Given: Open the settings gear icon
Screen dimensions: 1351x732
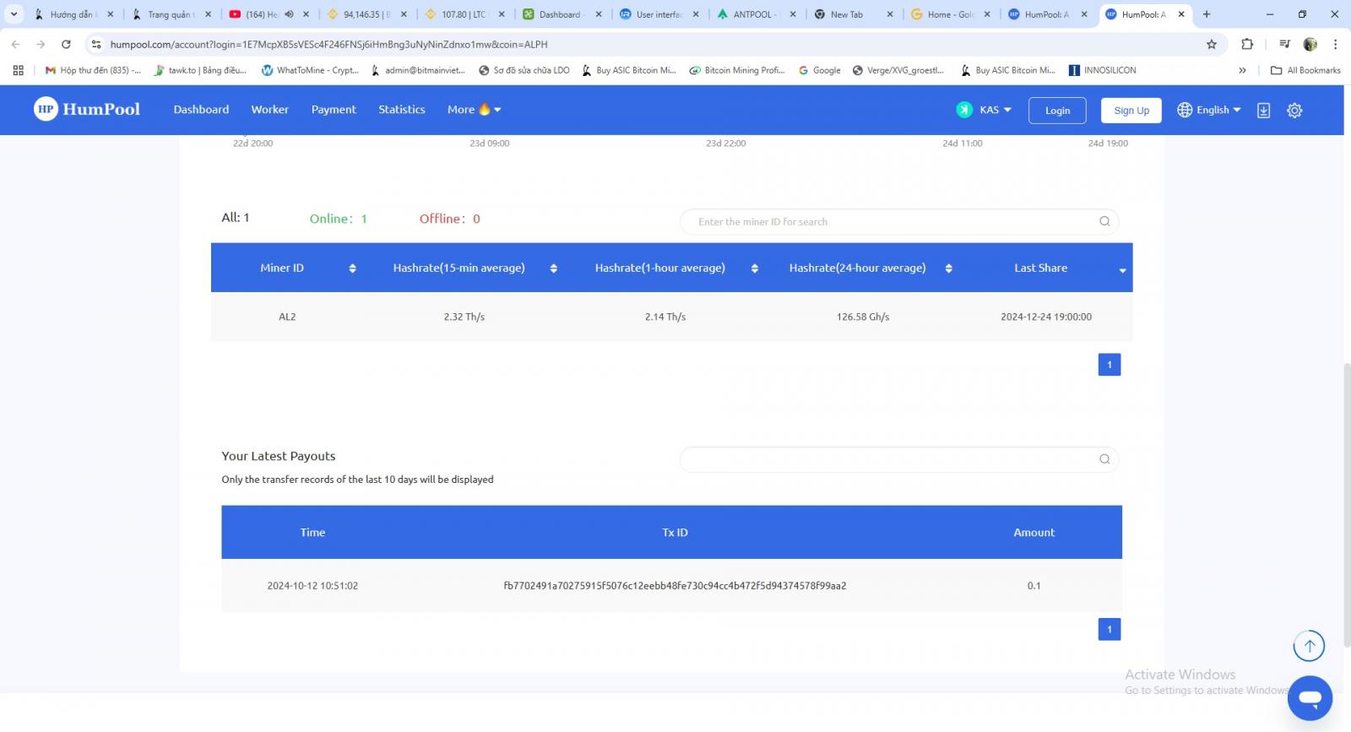Looking at the screenshot, I should coord(1294,111).
